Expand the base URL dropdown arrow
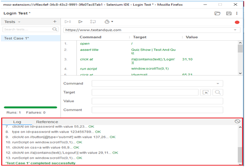 click(x=235, y=30)
